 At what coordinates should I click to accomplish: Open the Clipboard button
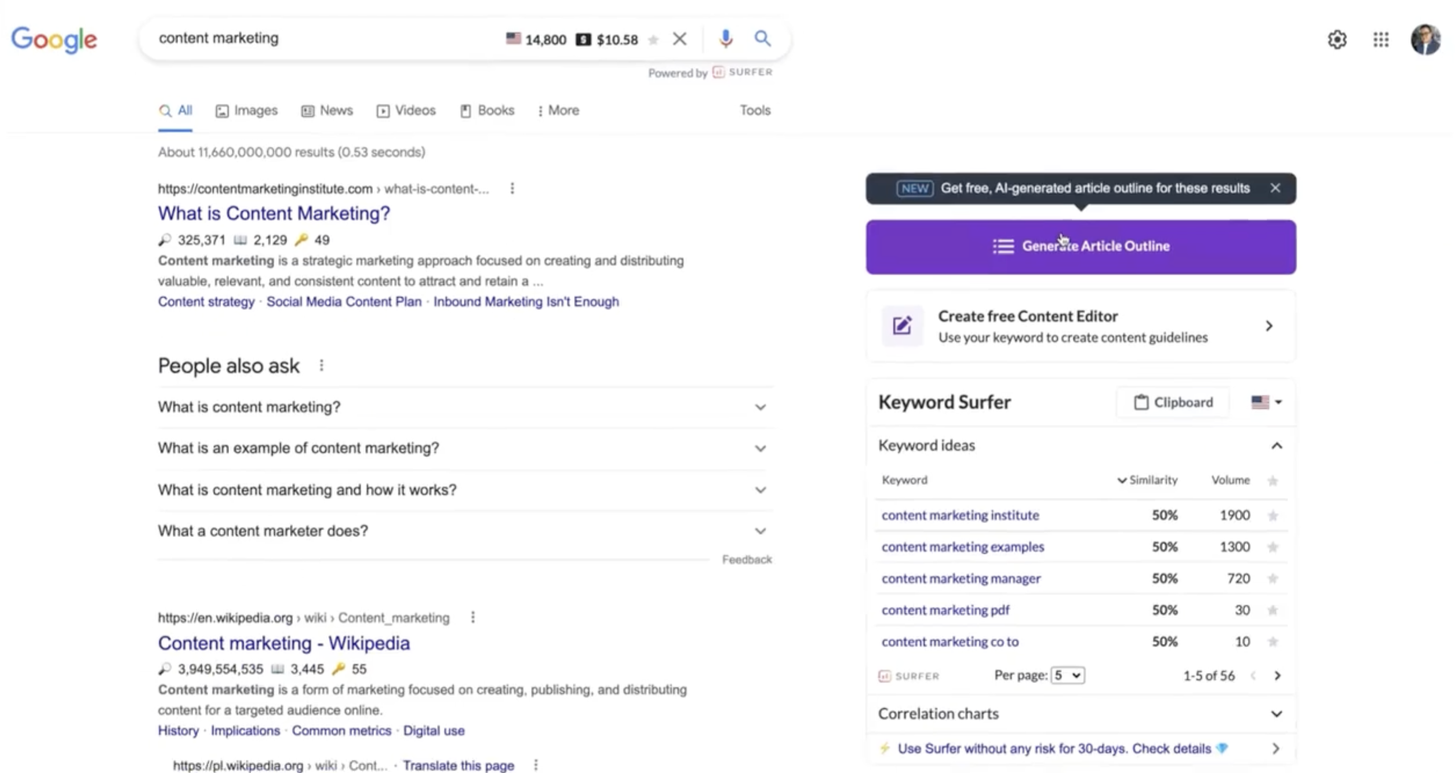coord(1173,402)
